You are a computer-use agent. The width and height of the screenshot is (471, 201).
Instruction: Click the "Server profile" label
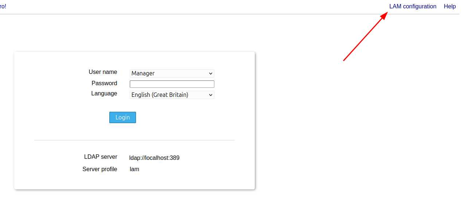click(x=100, y=169)
